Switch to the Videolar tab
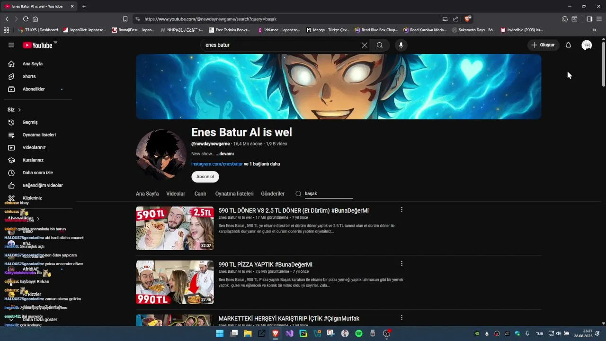This screenshot has width=606, height=341. click(176, 194)
